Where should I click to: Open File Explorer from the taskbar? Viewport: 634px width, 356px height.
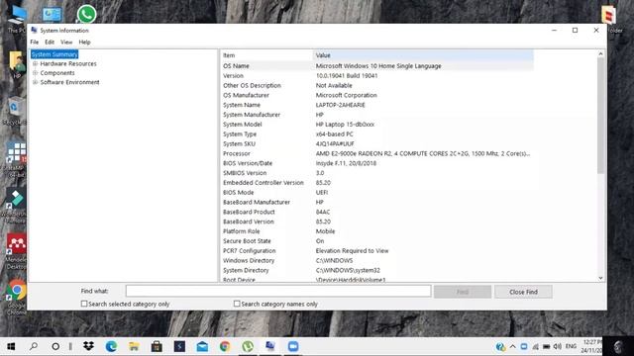pyautogui.click(x=134, y=346)
